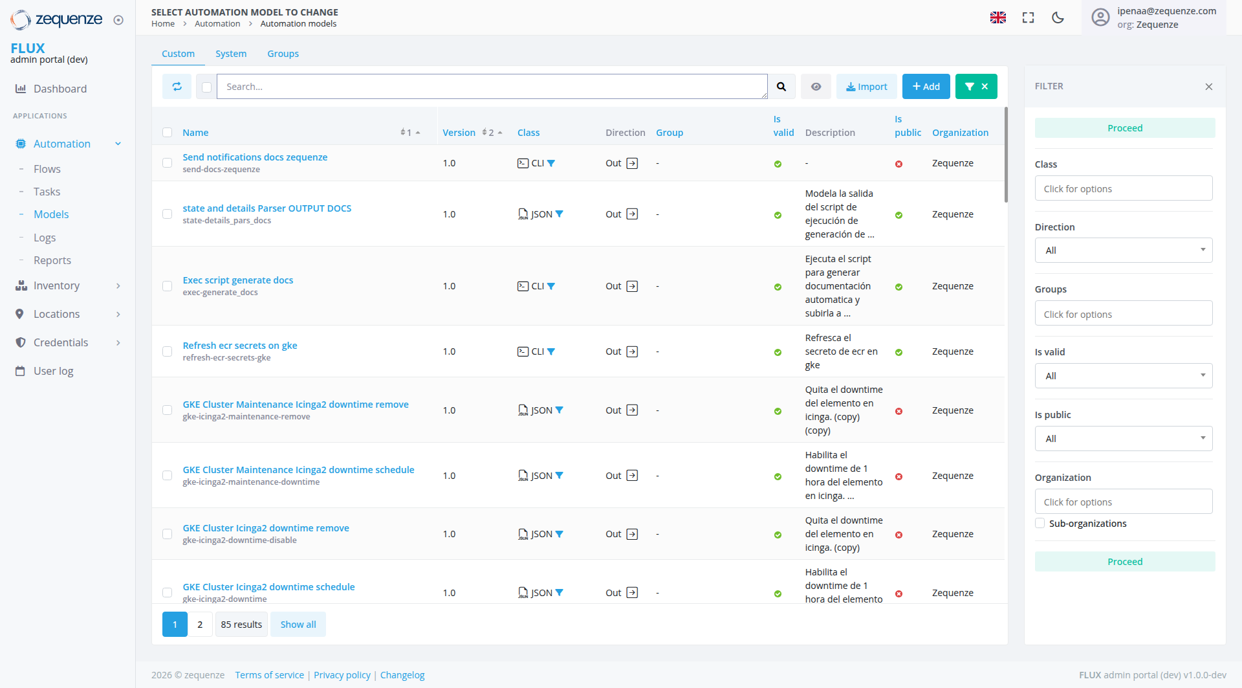Open the Dashboard section in the sidebar
Image resolution: width=1242 pixels, height=688 pixels.
(x=60, y=89)
